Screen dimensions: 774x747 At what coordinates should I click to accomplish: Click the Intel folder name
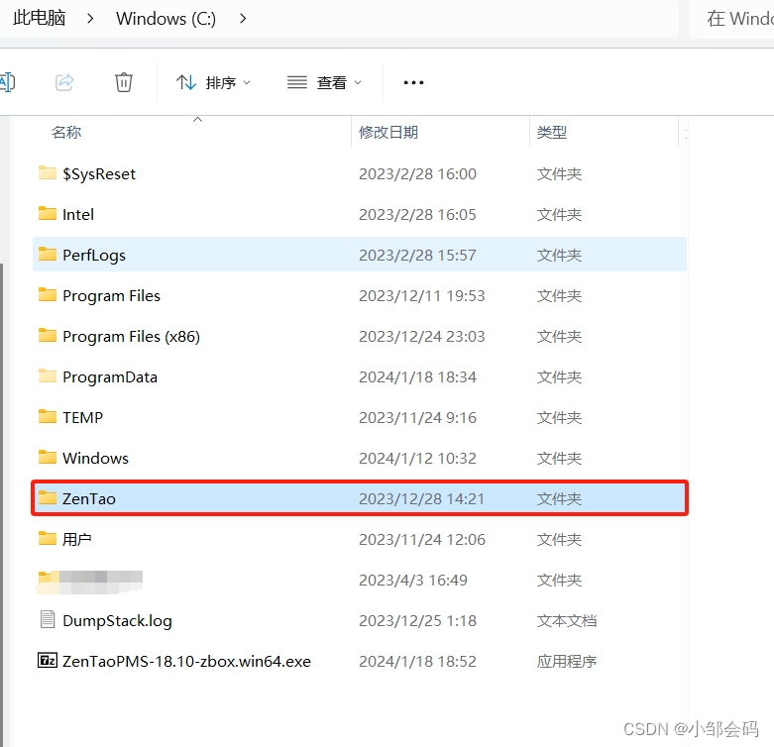78,215
